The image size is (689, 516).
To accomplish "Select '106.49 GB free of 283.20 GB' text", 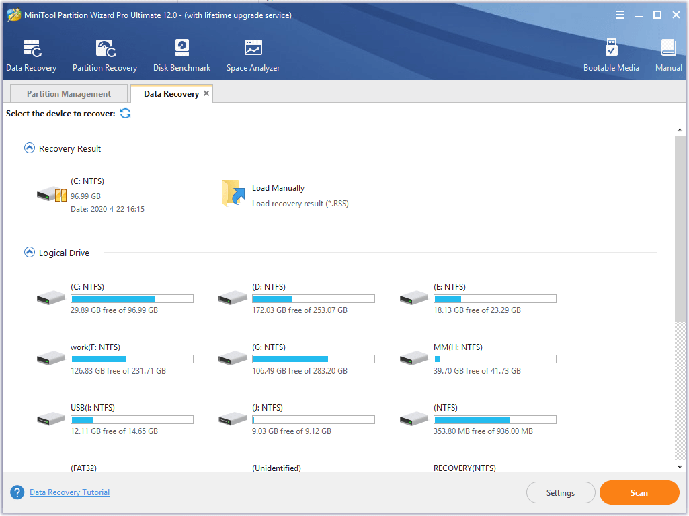I will coord(300,371).
